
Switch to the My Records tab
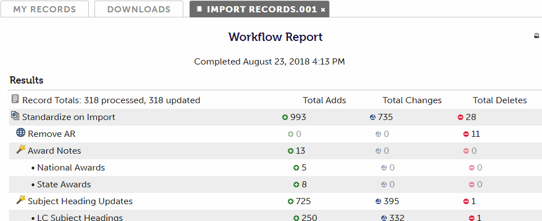click(44, 9)
